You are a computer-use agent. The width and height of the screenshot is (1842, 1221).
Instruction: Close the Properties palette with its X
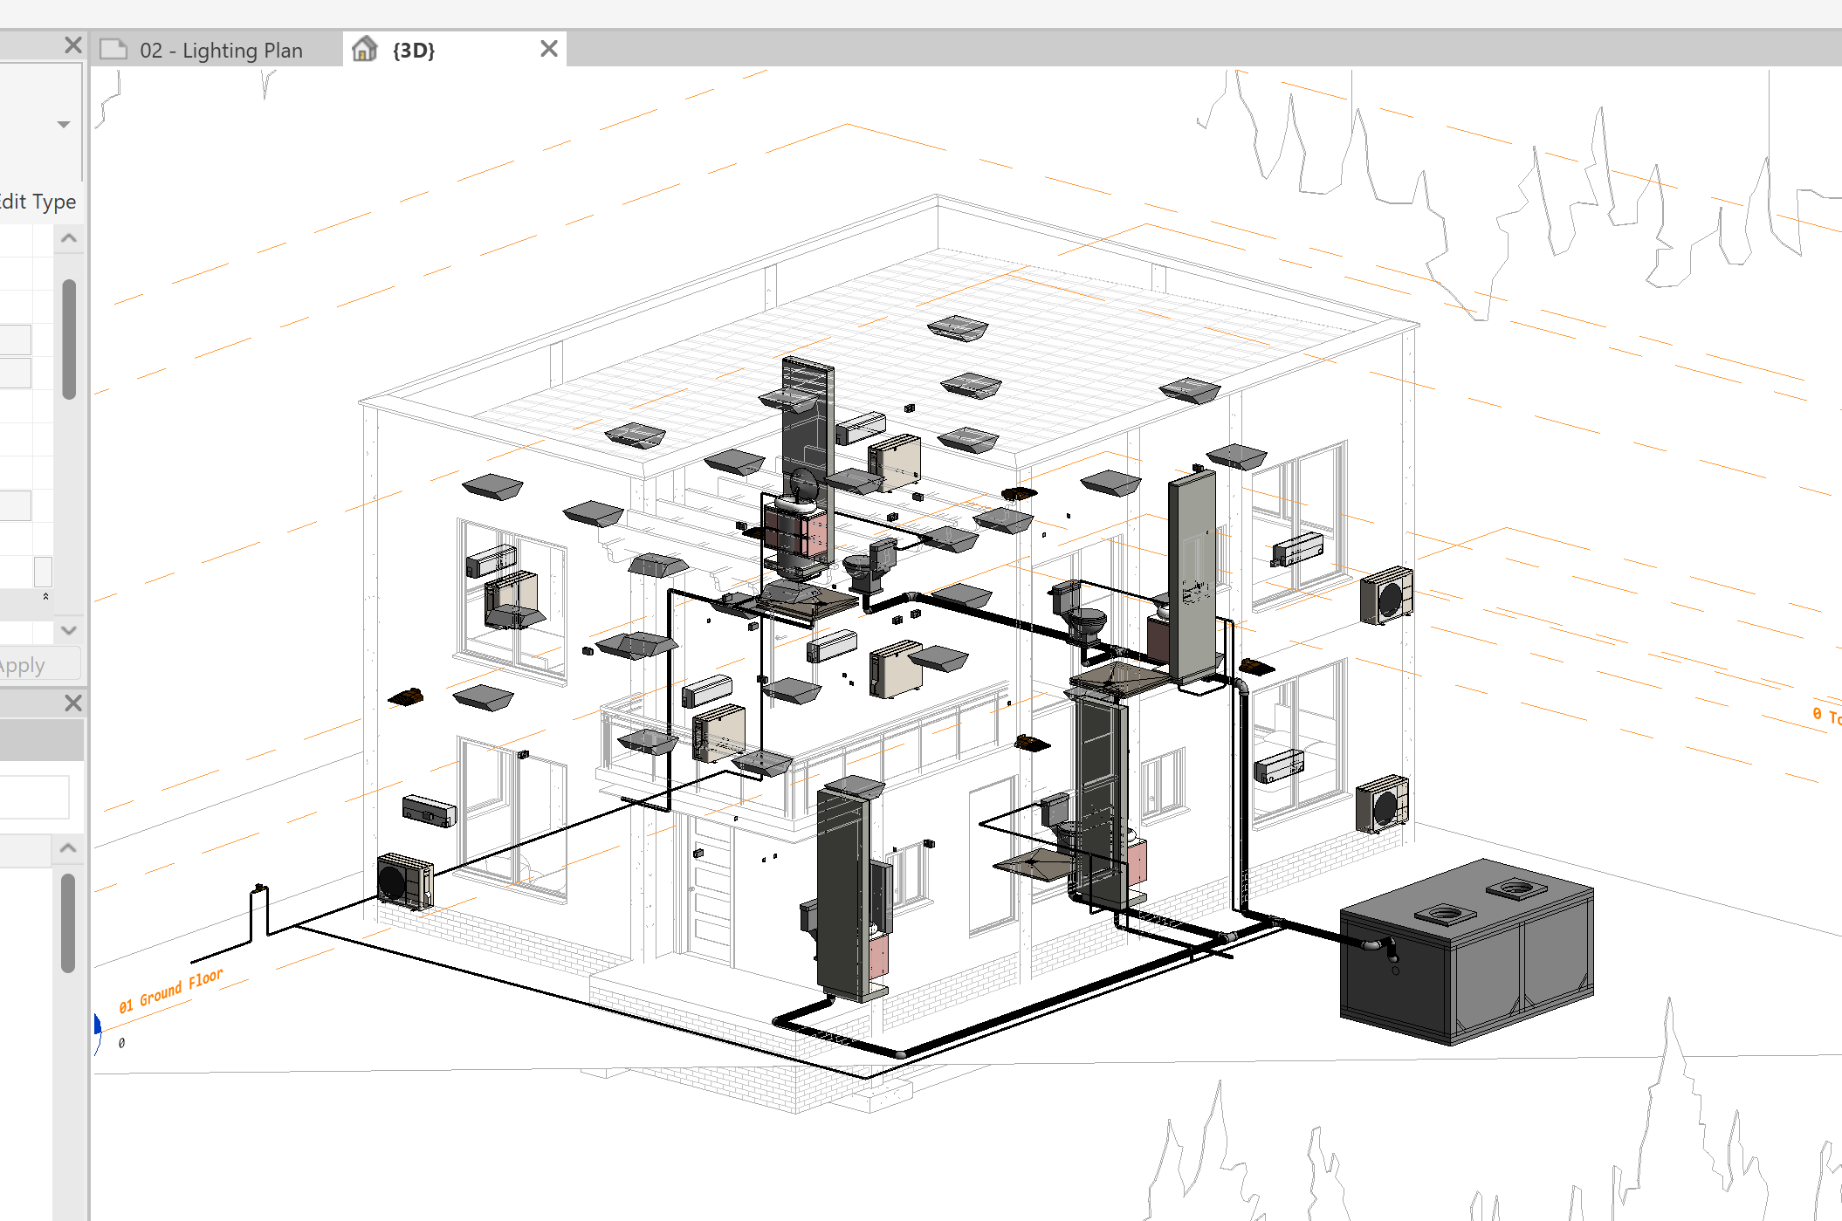pyautogui.click(x=73, y=45)
